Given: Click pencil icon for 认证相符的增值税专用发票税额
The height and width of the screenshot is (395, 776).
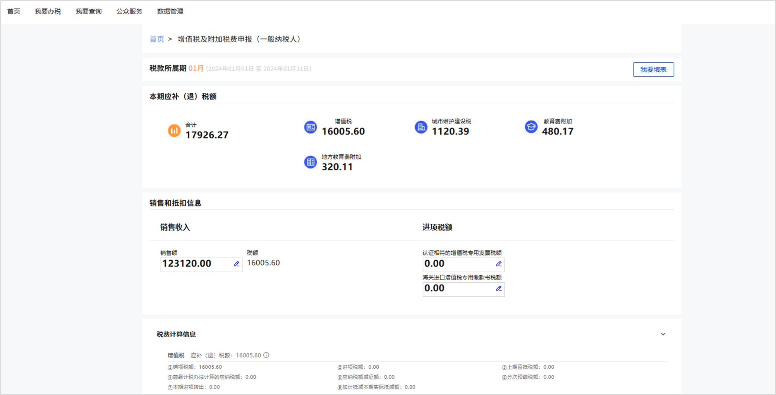Looking at the screenshot, I should [498, 264].
